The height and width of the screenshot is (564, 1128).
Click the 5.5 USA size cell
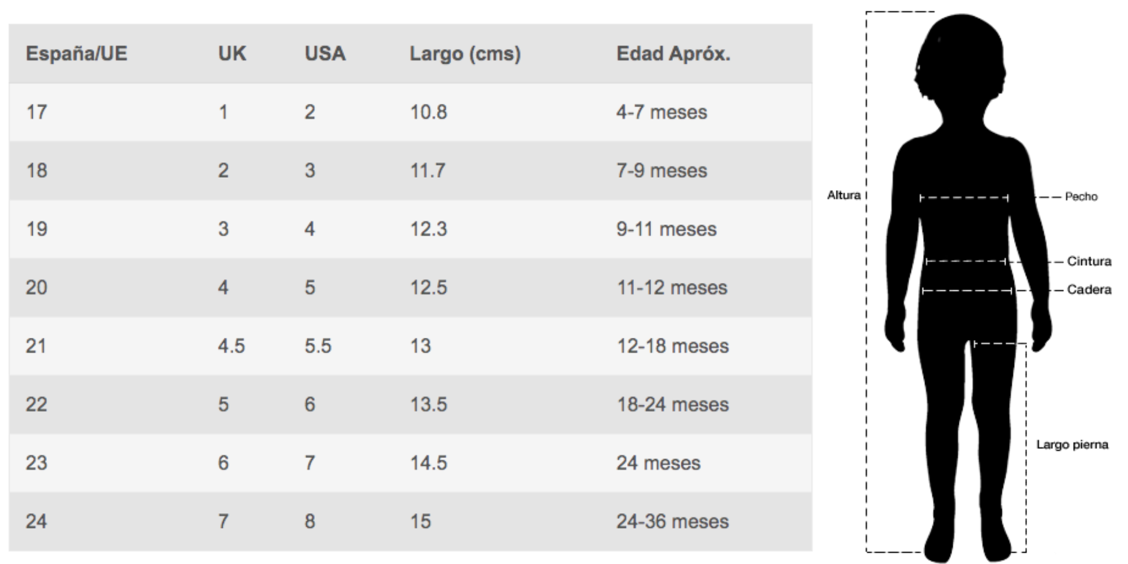coord(318,346)
